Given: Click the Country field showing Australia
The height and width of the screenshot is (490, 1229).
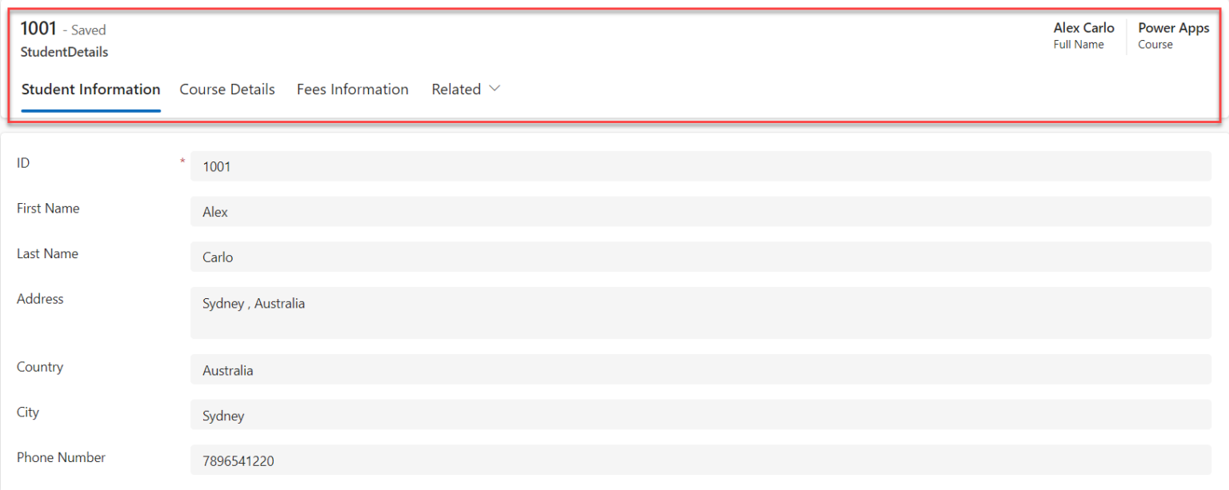Looking at the screenshot, I should click(700, 370).
